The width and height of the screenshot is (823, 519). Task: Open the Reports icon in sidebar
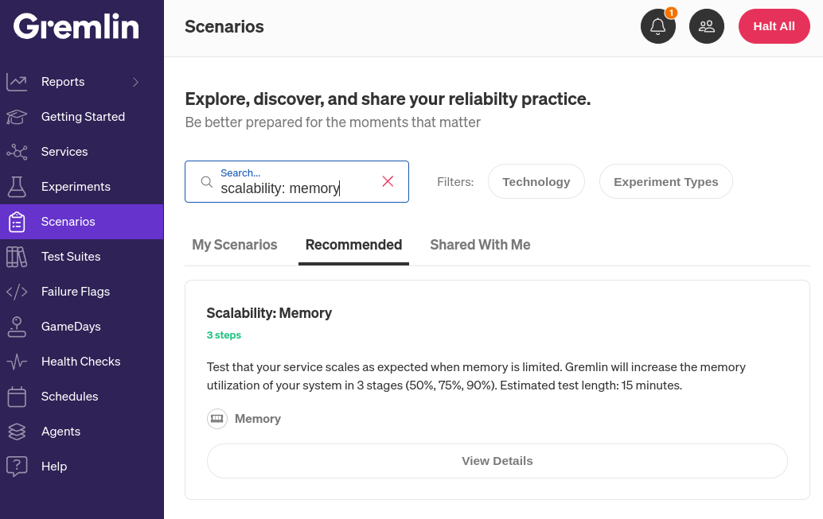click(17, 81)
